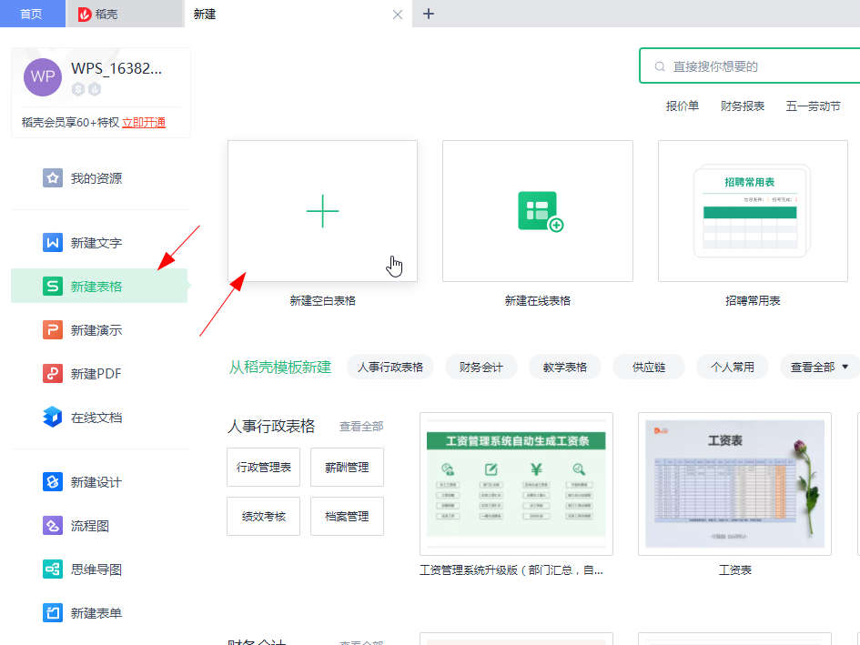860x645 pixels.
Task: Click the 新建文字 W icon
Action: click(x=53, y=243)
